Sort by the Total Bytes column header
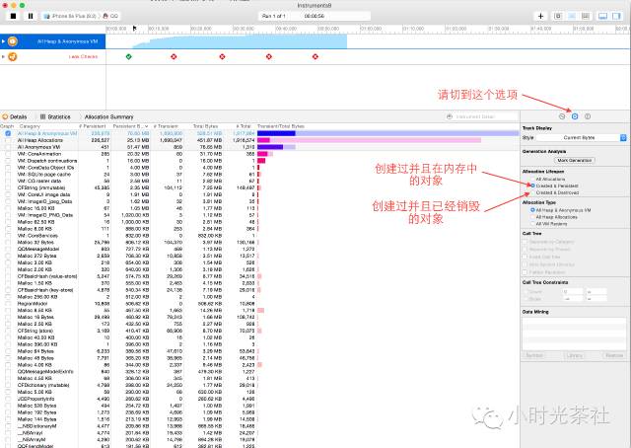 pos(205,126)
